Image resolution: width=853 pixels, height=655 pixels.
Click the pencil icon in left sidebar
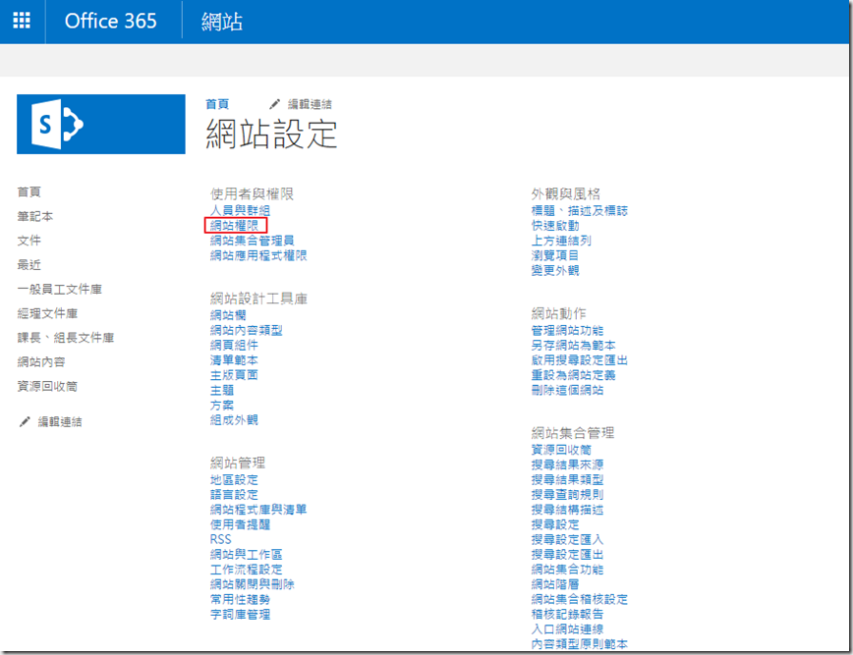(25, 421)
